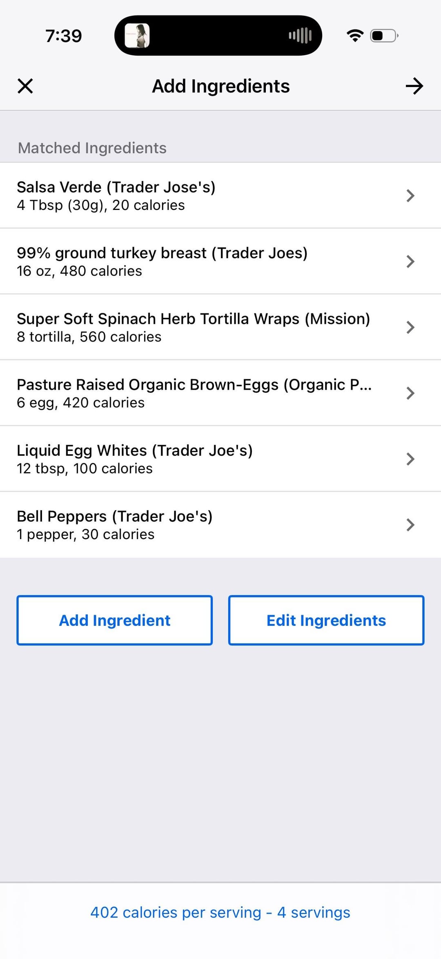Expand Spinach Herb Tortilla Wraps chevron

click(410, 327)
